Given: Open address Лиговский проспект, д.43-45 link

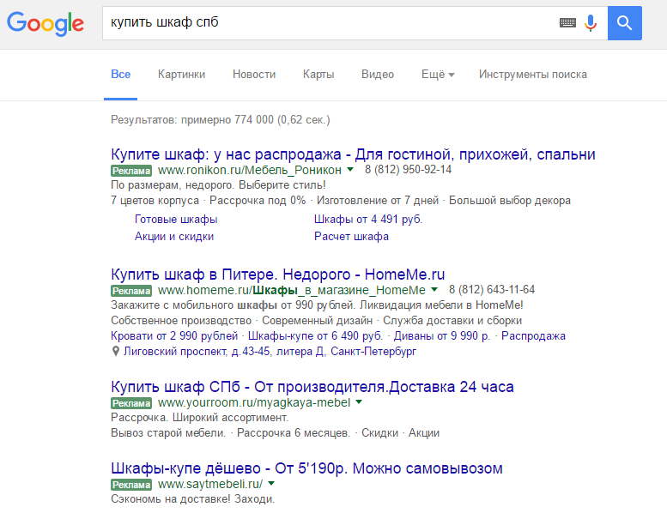Looking at the screenshot, I should tap(270, 352).
